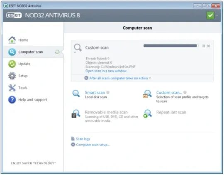The height and width of the screenshot is (175, 224).
Task: Click the Home house icon
Action: point(12,40)
